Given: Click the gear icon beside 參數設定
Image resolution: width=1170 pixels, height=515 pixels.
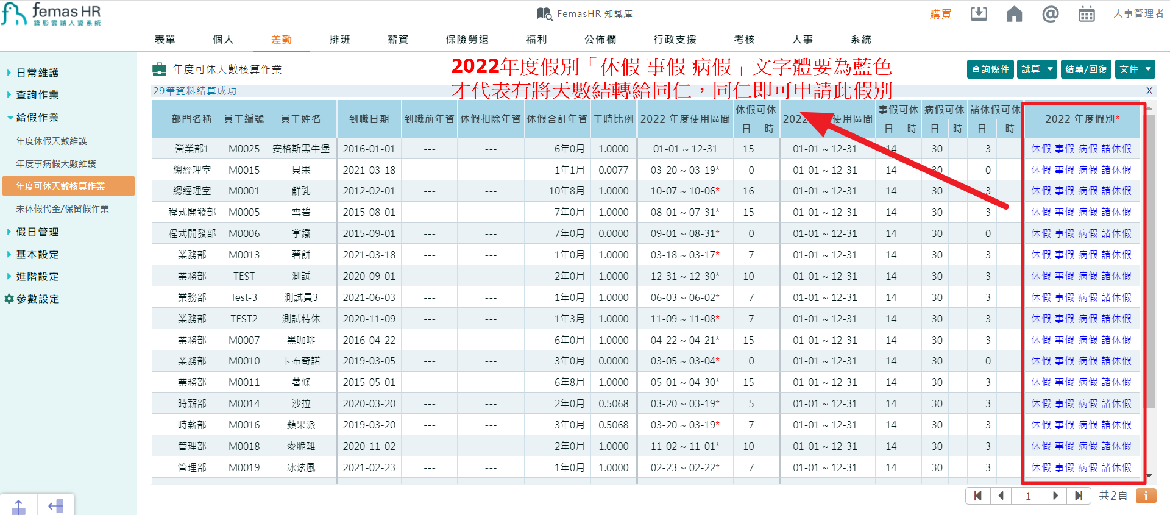Looking at the screenshot, I should [9, 299].
